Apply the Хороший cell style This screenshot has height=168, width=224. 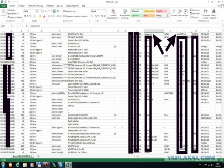[137, 15]
